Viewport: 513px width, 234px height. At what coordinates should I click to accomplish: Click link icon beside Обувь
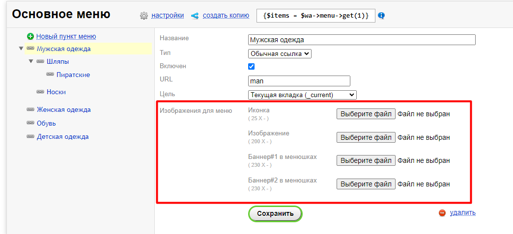click(30, 123)
